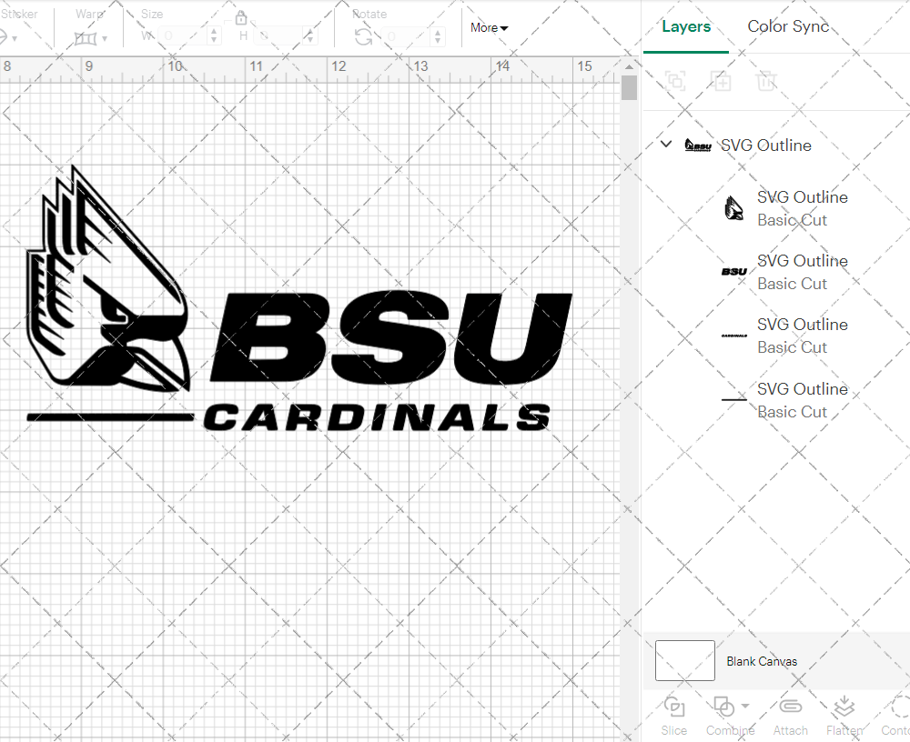Open the More dropdown
This screenshot has height=742, width=910.
[488, 28]
